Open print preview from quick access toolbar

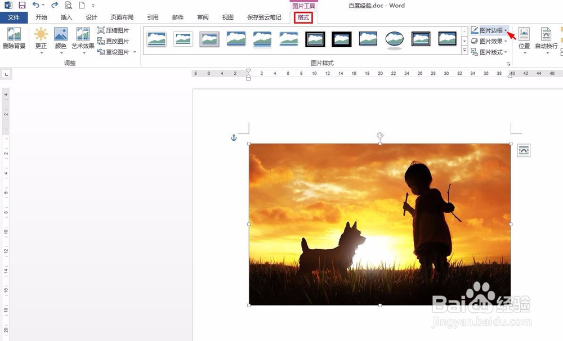pos(69,5)
